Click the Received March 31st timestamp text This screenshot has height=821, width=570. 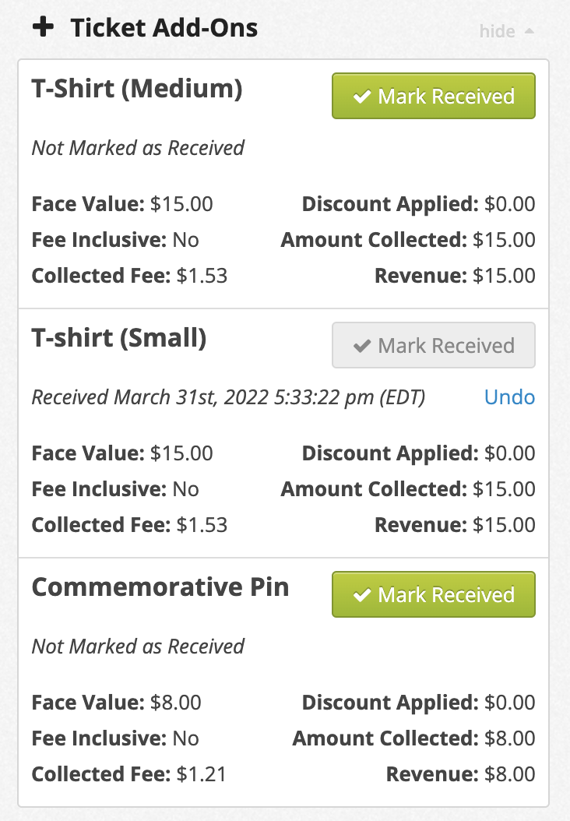point(228,397)
